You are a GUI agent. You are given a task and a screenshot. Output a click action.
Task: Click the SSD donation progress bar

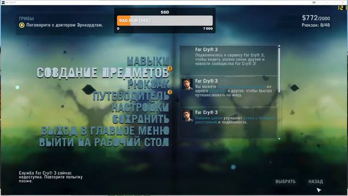(165, 21)
